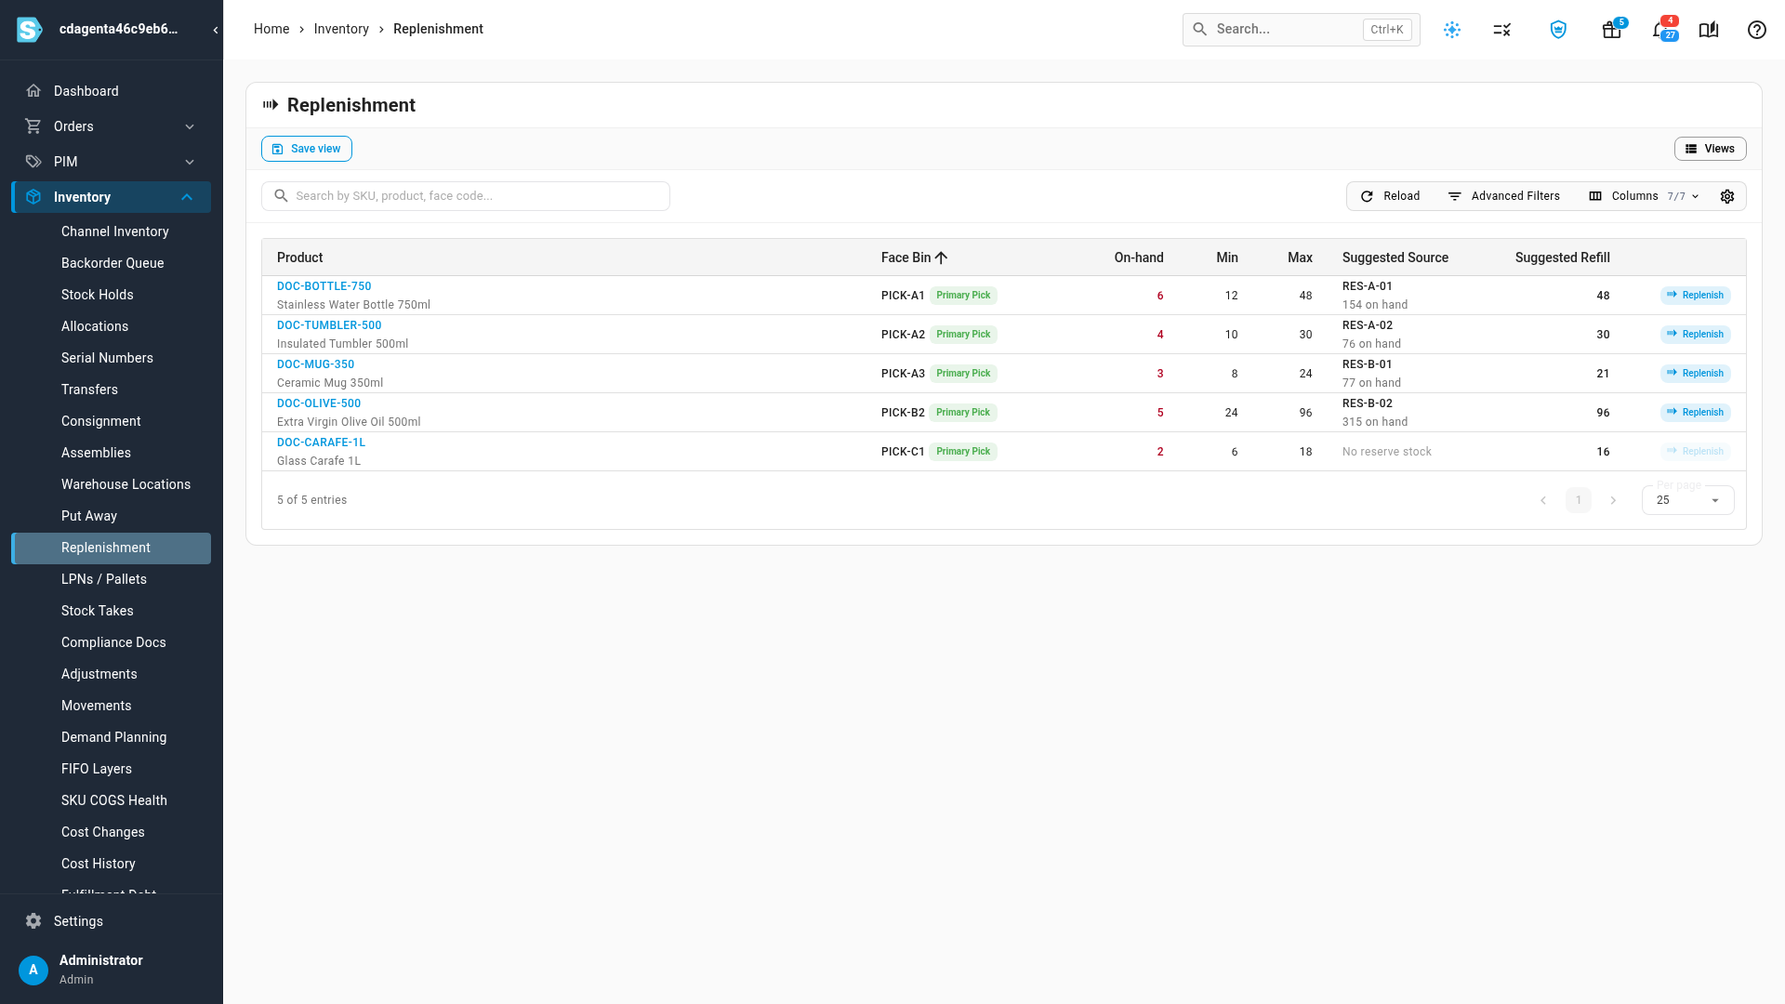Sort by Face Bin arrow icon
1785x1004 pixels.
(x=942, y=258)
